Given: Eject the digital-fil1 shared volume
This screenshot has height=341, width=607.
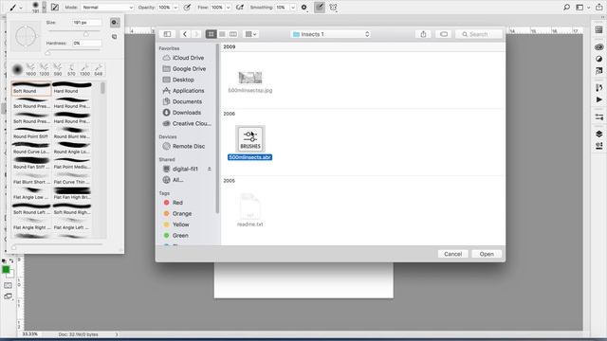Looking at the screenshot, I should coord(210,169).
